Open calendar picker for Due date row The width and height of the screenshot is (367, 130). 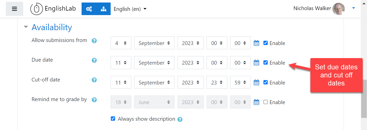pyautogui.click(x=256, y=63)
